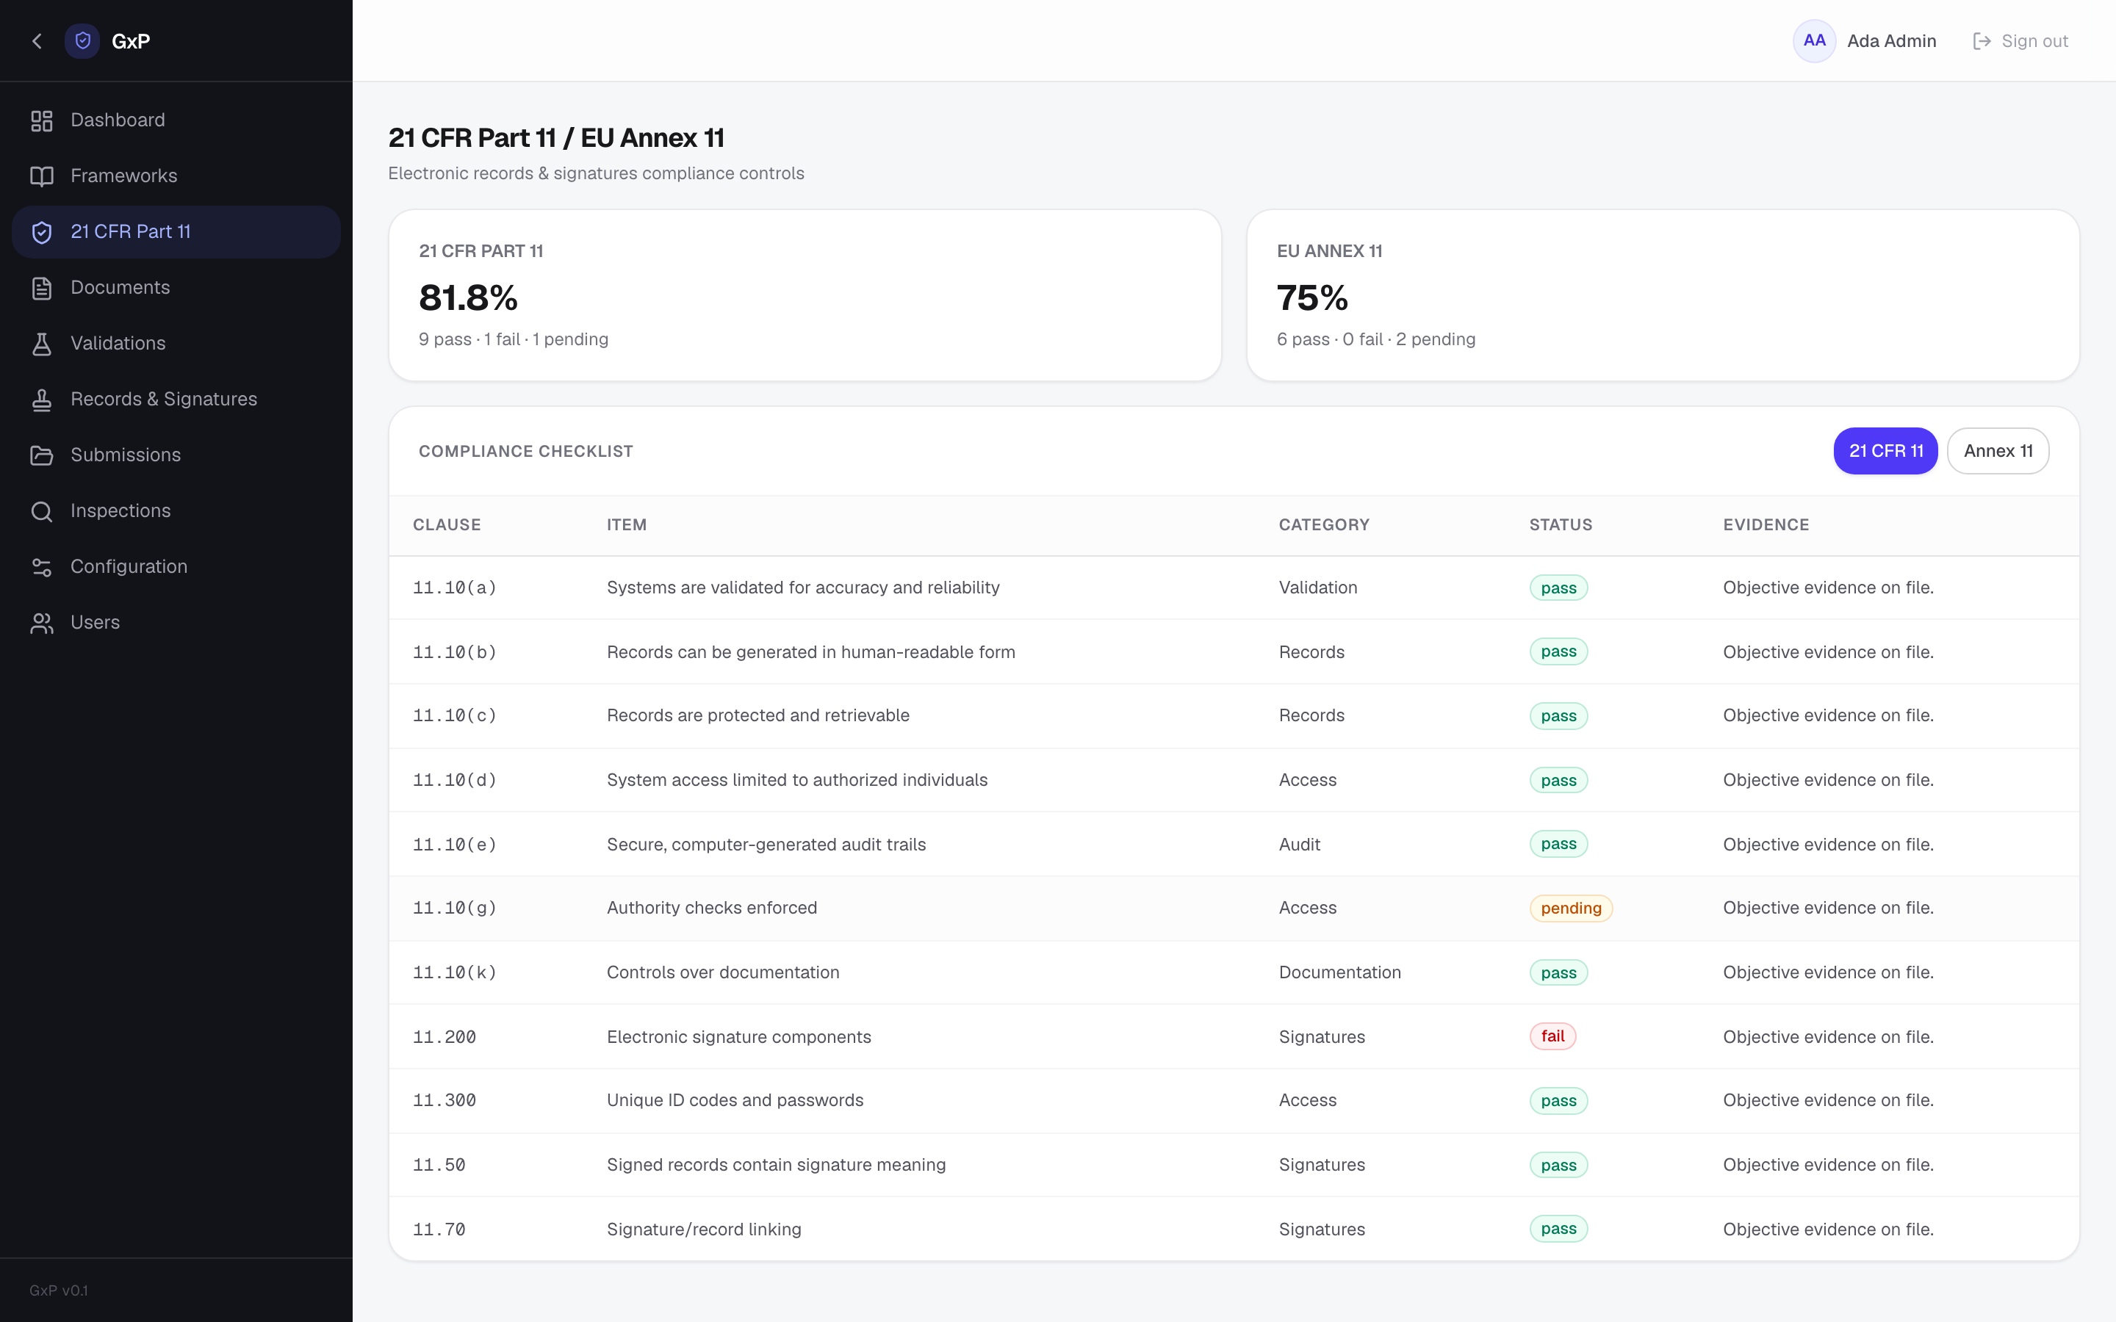Click the 21 CFR Part 11 81.8% score card

click(x=805, y=295)
